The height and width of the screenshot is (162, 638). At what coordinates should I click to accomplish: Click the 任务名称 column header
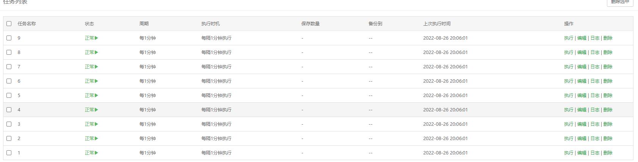pyautogui.click(x=27, y=24)
